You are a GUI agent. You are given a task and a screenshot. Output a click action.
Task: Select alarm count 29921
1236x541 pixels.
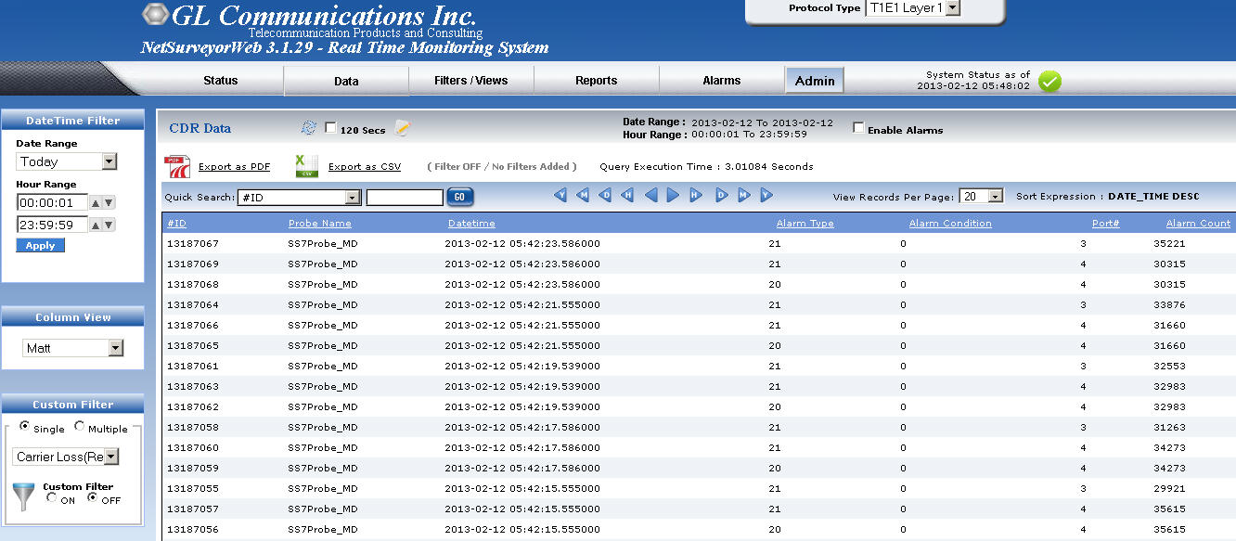point(1169,489)
